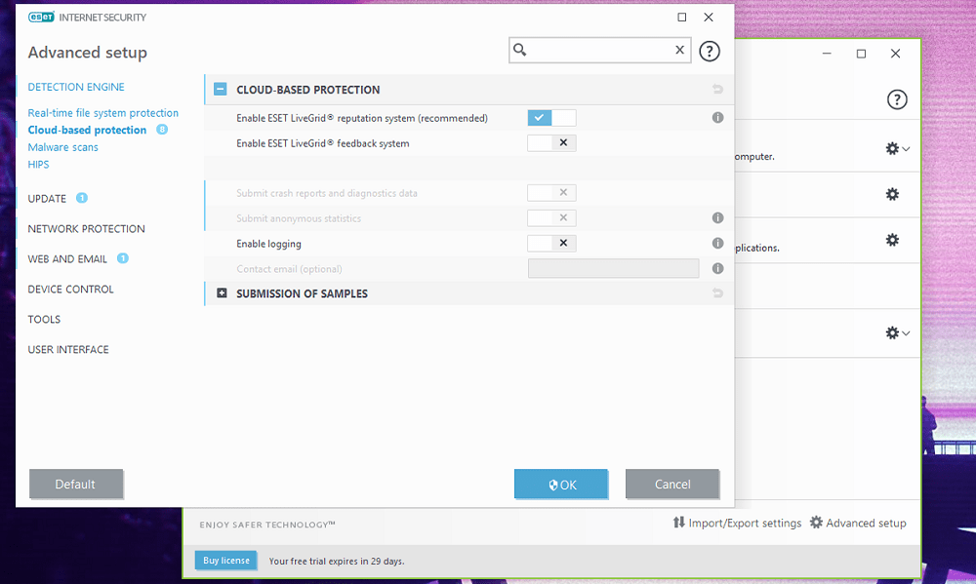This screenshot has width=976, height=584.
Task: Enable the ESET LiveGrid feedback system toggle
Action: pyautogui.click(x=551, y=143)
